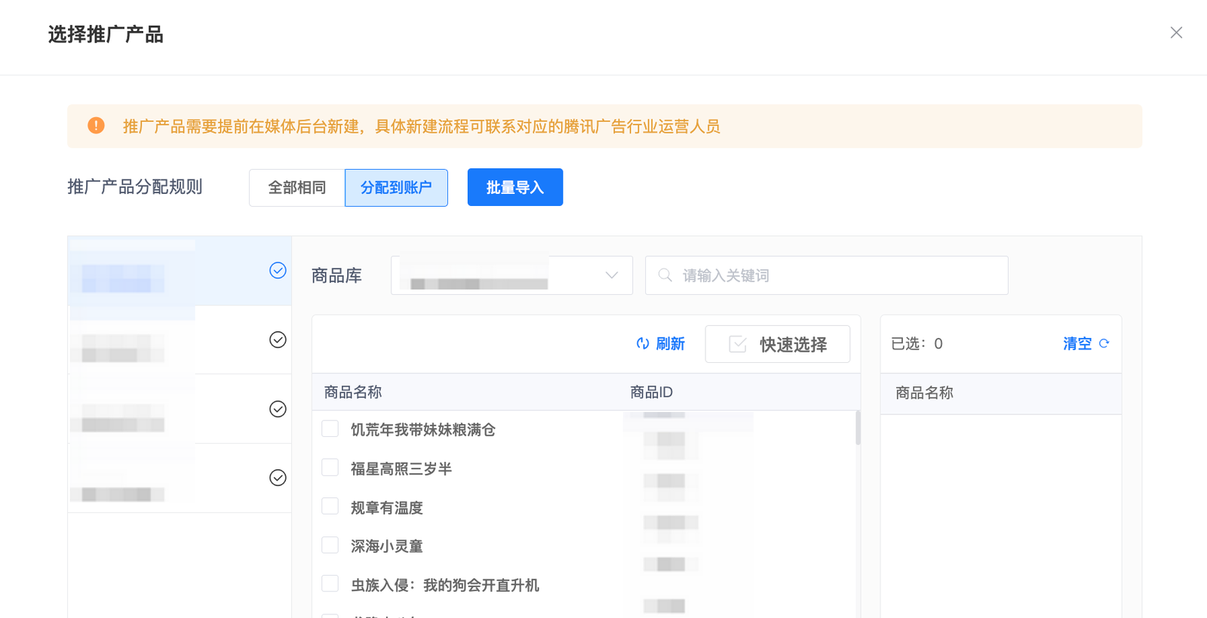The height and width of the screenshot is (618, 1207).
Task: Click the check icon of the fourth account
Action: pos(278,478)
